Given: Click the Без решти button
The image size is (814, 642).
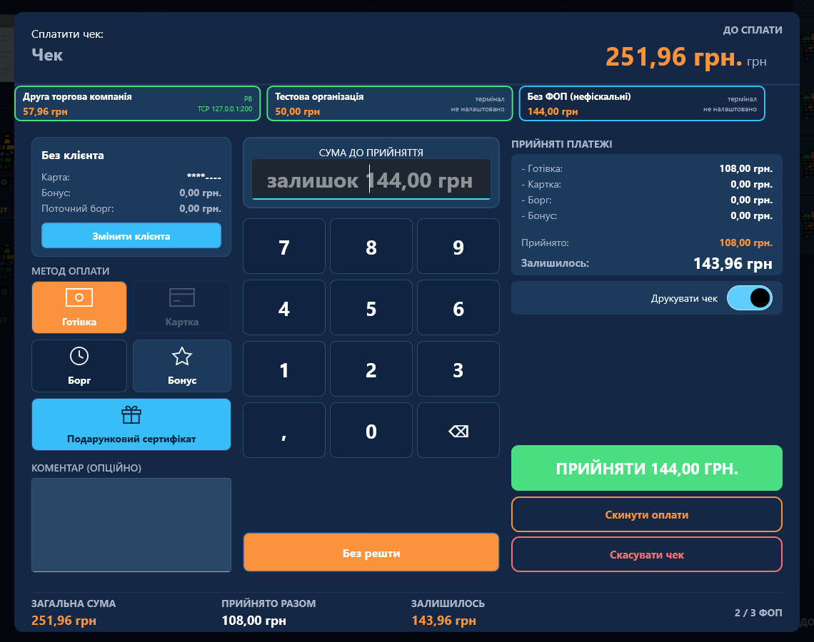Looking at the screenshot, I should pos(371,553).
